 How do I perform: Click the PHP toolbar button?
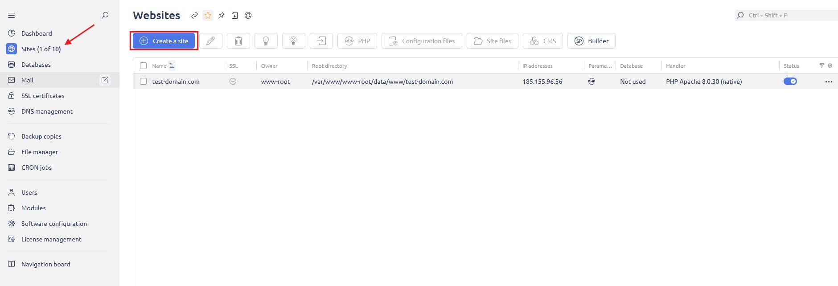point(357,41)
